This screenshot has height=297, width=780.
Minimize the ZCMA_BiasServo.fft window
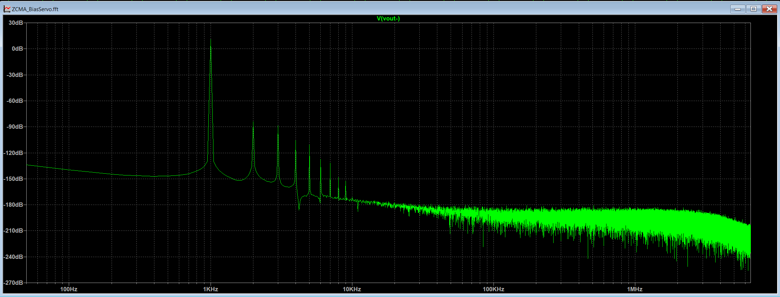pos(738,9)
